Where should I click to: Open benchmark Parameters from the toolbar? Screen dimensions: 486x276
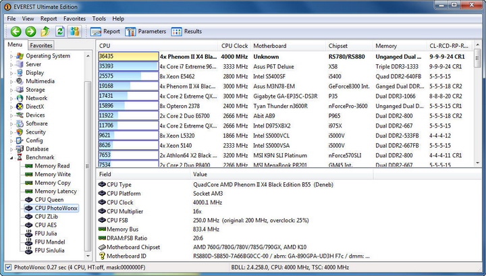point(145,31)
